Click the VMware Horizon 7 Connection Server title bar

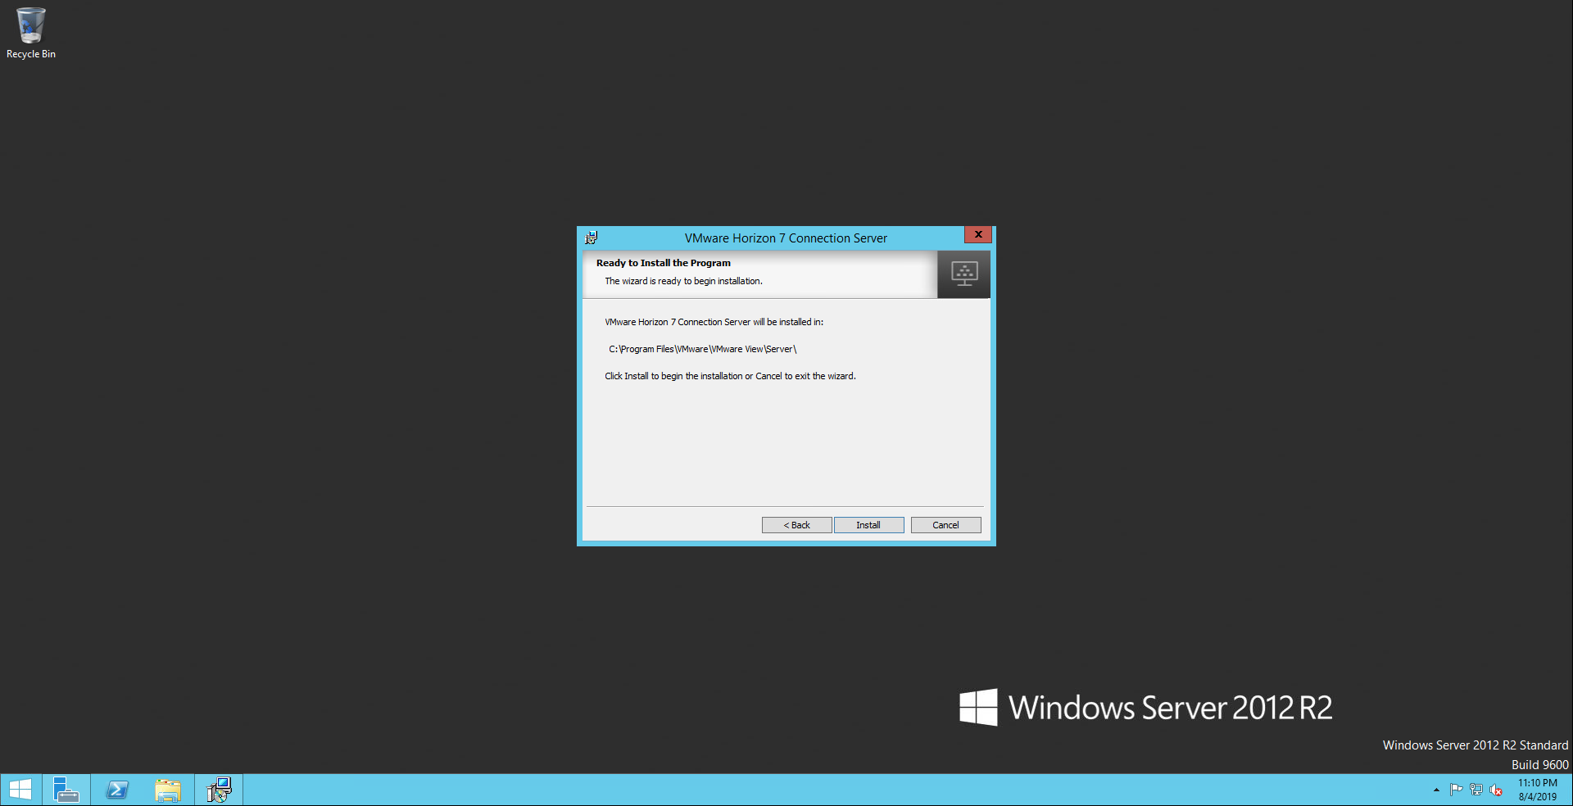[x=785, y=238]
